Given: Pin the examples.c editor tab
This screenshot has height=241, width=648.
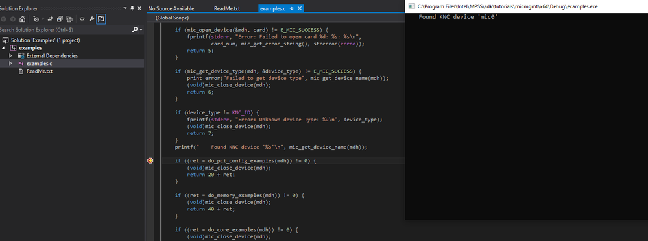Looking at the screenshot, I should click(x=292, y=8).
